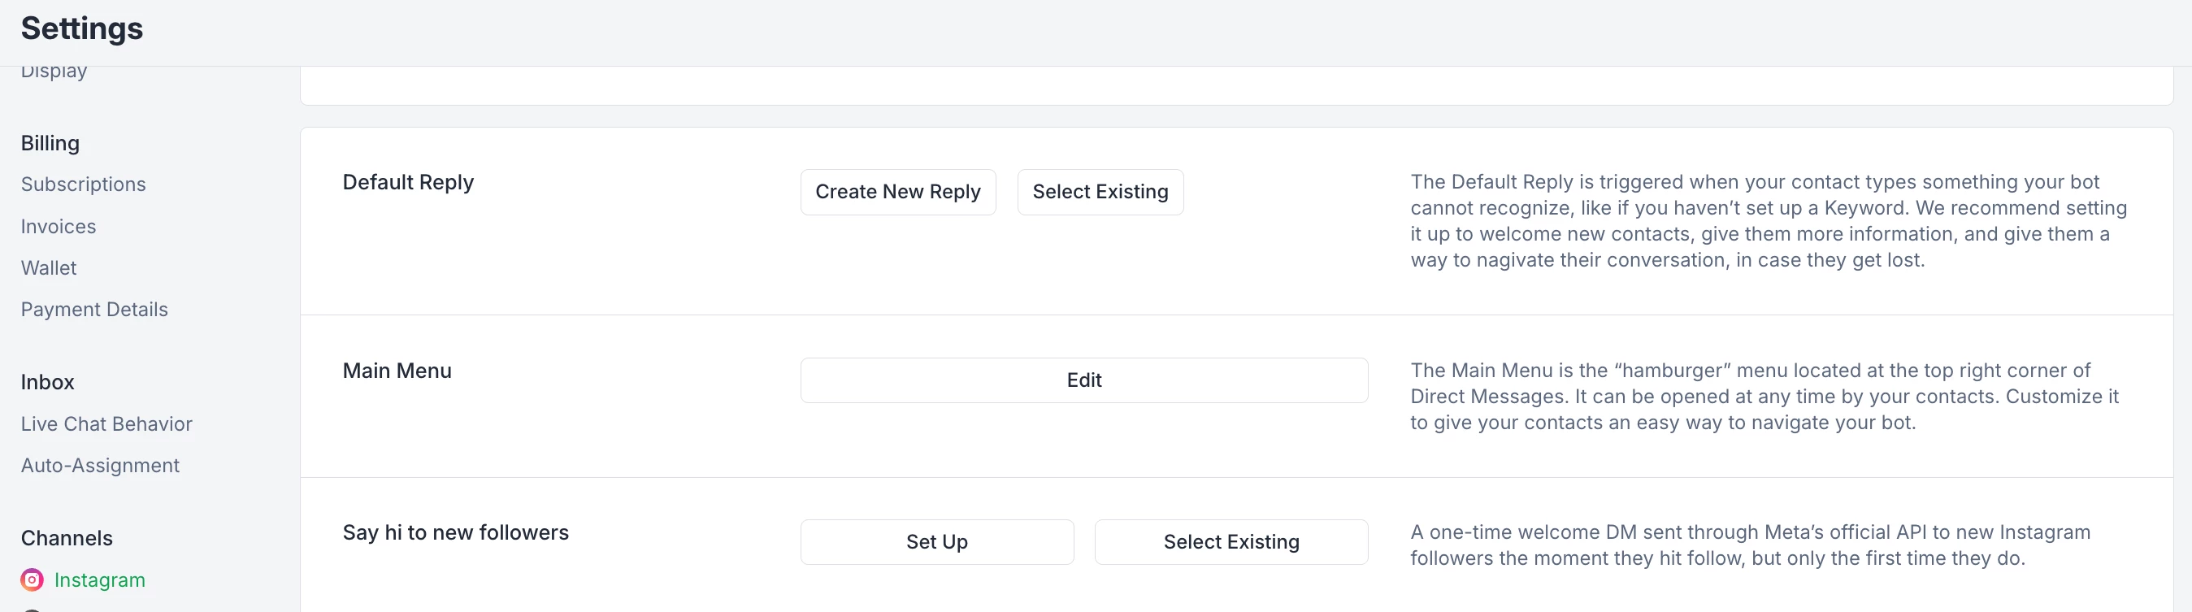The width and height of the screenshot is (2192, 612).
Task: Click the Instagram logo icon
Action: point(32,579)
